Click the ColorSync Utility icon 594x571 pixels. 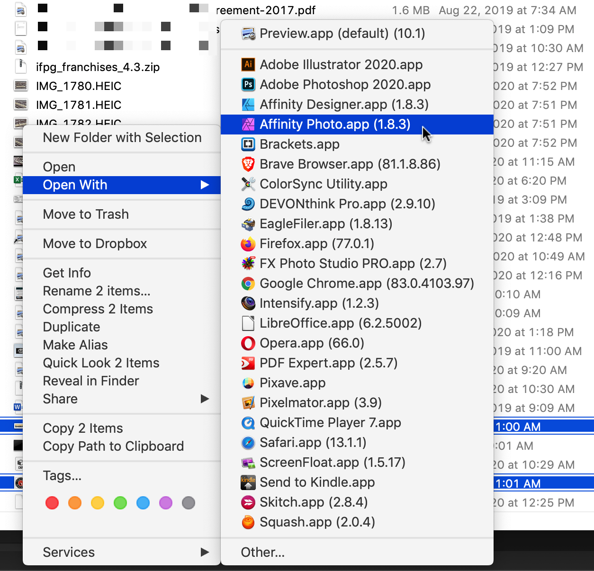248,184
